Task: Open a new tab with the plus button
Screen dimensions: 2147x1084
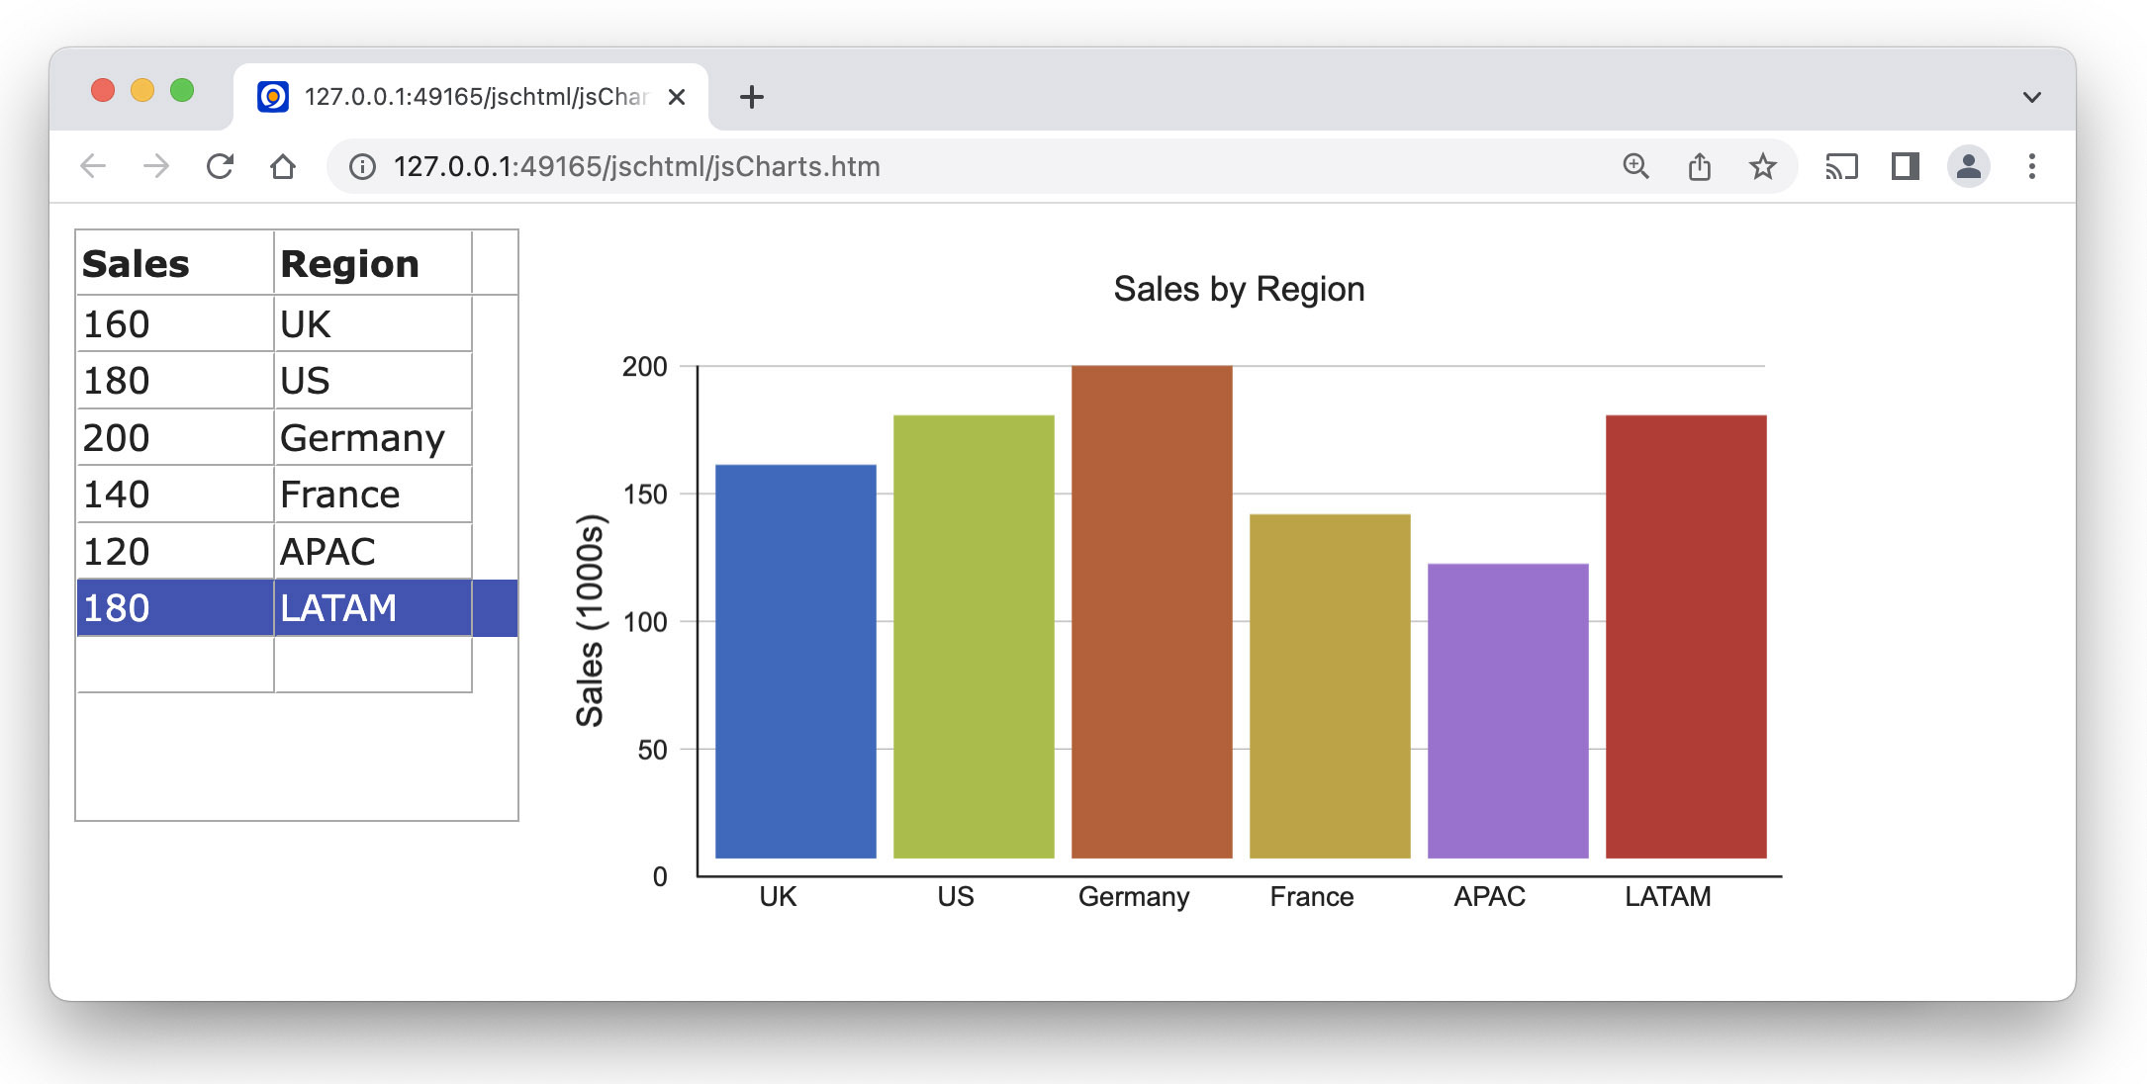Action: point(753,96)
